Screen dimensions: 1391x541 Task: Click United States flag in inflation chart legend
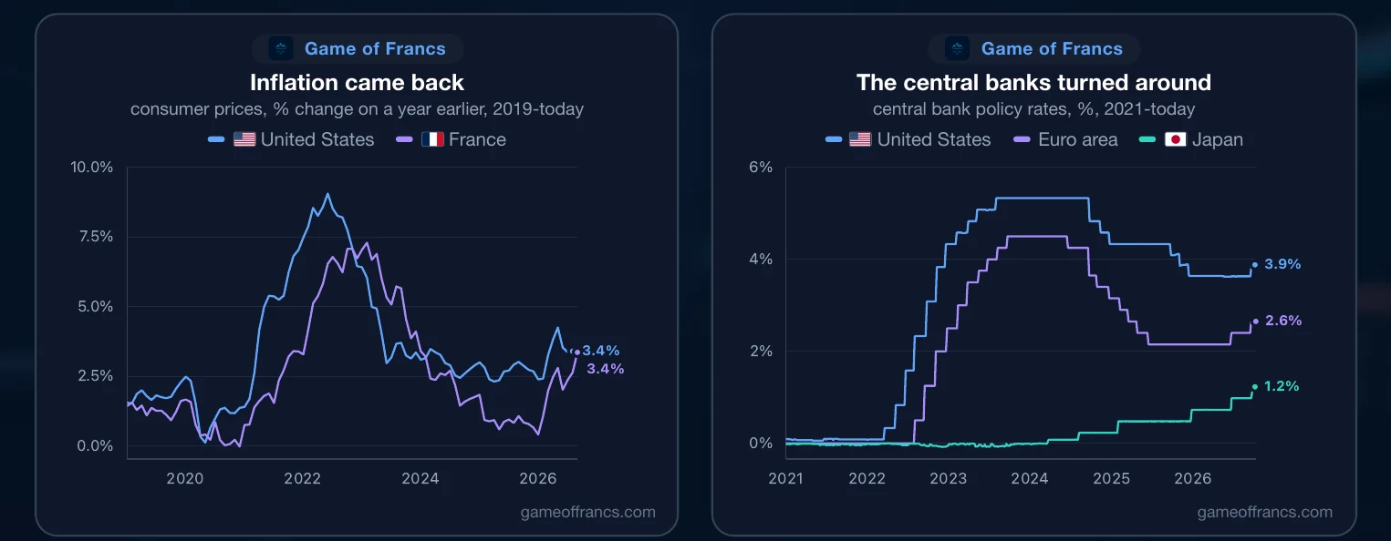[x=244, y=139]
